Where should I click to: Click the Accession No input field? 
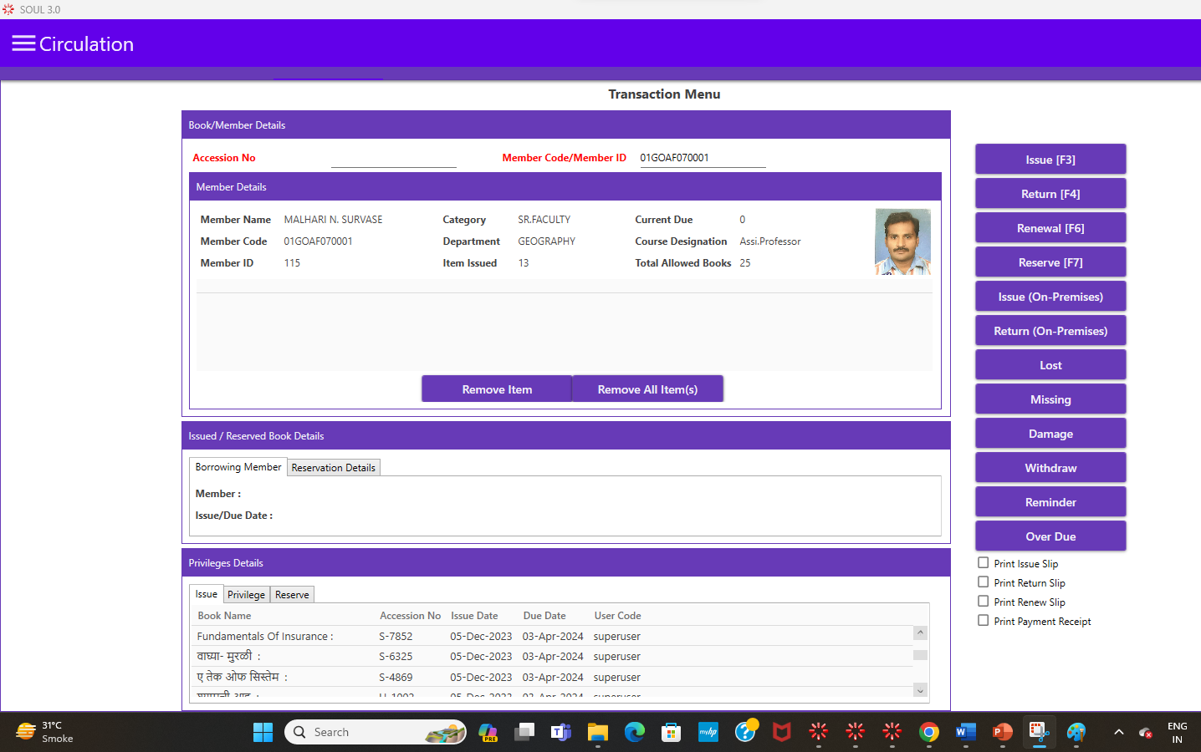click(x=393, y=158)
